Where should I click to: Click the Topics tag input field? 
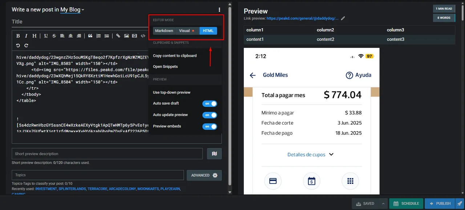point(98,175)
